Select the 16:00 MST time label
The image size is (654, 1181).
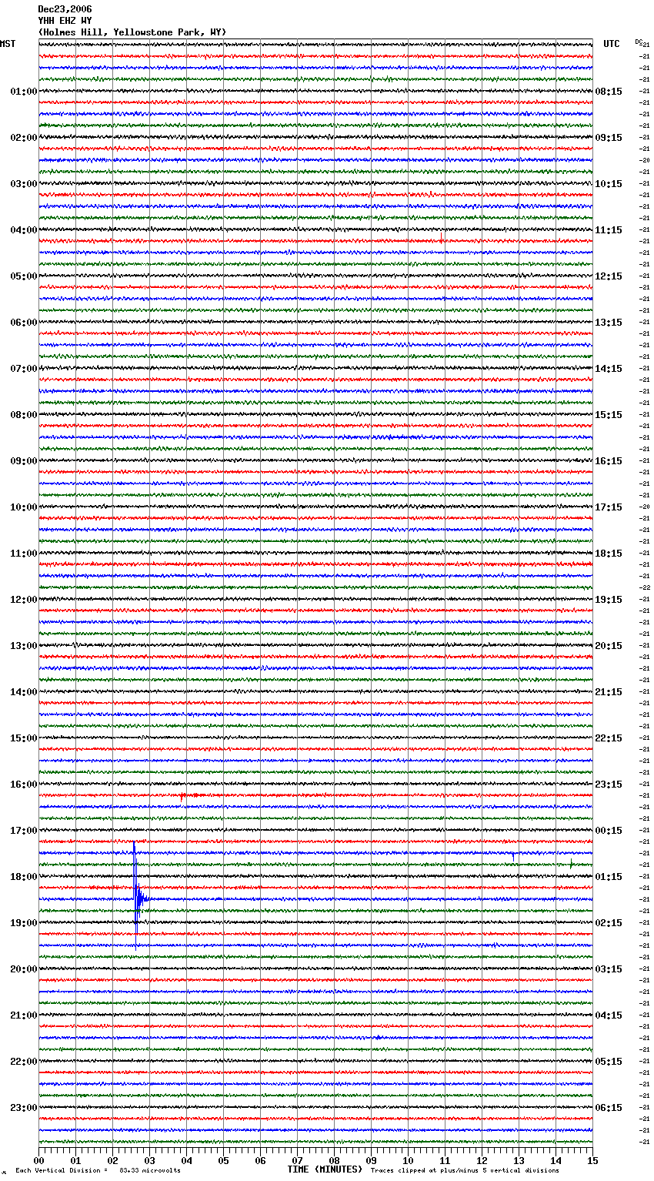[23, 785]
